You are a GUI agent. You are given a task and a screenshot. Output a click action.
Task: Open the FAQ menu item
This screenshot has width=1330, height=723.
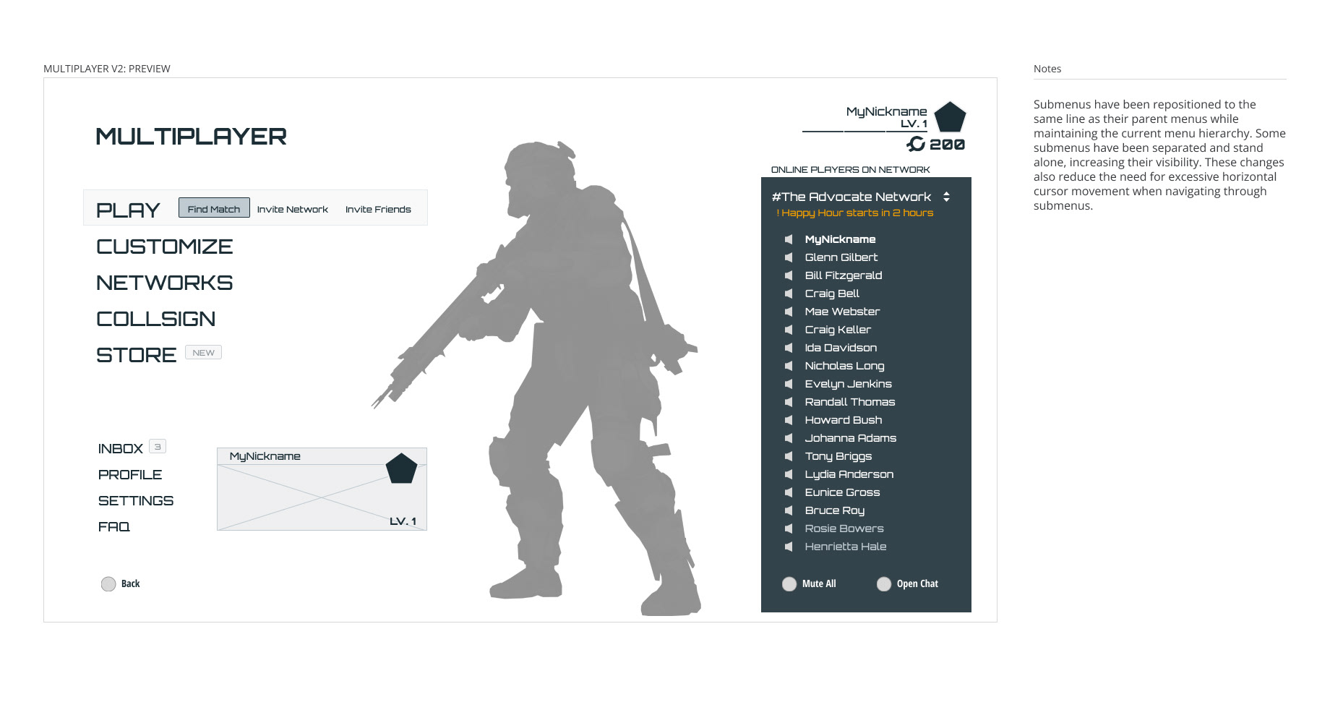[114, 527]
